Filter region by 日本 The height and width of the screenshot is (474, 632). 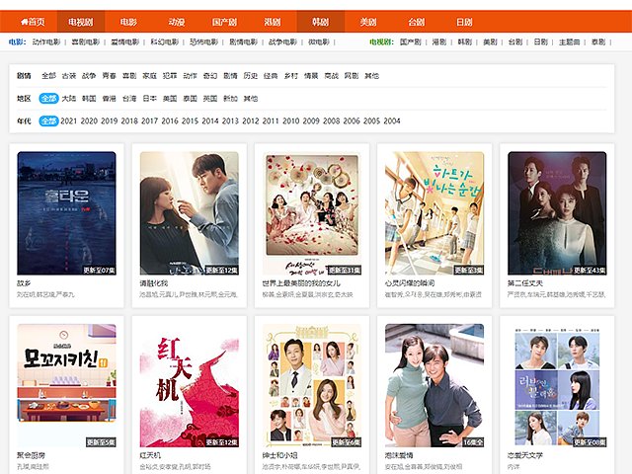149,99
